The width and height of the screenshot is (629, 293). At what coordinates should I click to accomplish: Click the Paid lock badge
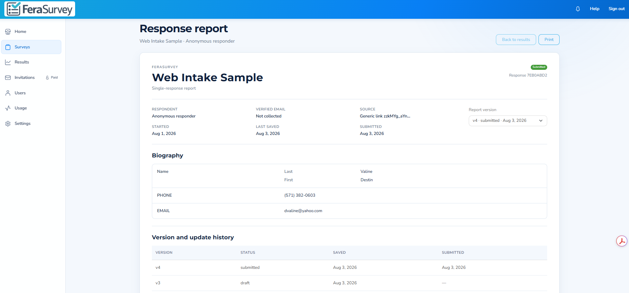point(52,78)
